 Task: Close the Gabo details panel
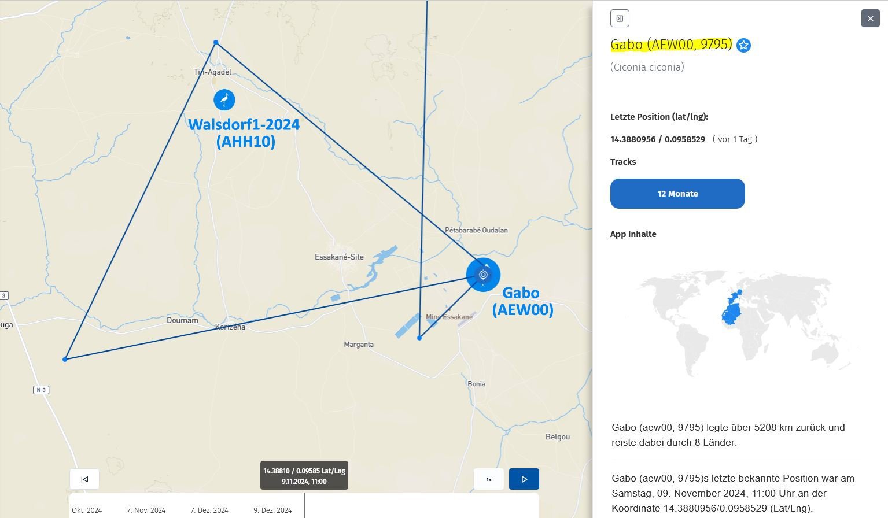(870, 18)
